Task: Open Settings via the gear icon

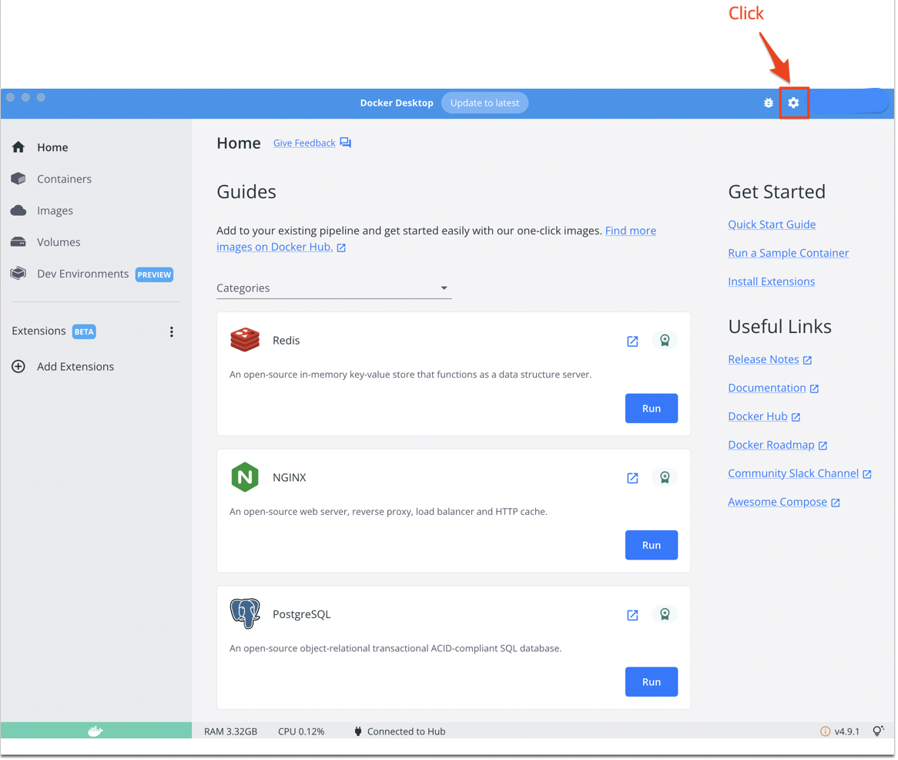Action: pos(794,103)
